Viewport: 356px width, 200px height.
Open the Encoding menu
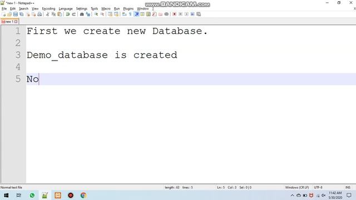coord(48,9)
